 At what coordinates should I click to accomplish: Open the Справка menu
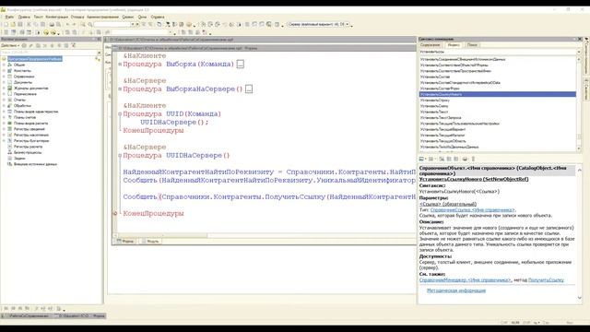(158, 17)
